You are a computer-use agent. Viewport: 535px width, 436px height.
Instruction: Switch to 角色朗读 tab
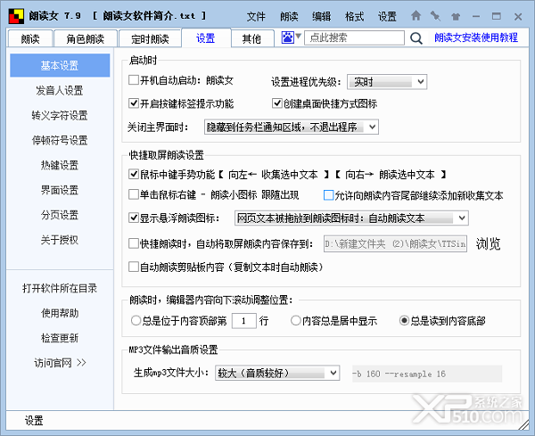[86, 38]
